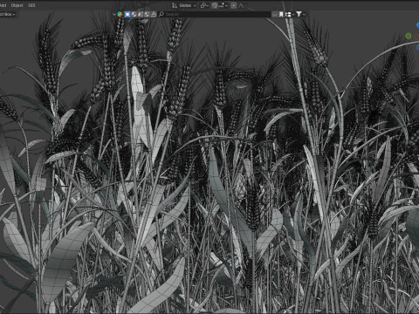This screenshot has height=314, width=419.
Task: Click the green Y axis gizmo ball
Action: click(x=409, y=36)
